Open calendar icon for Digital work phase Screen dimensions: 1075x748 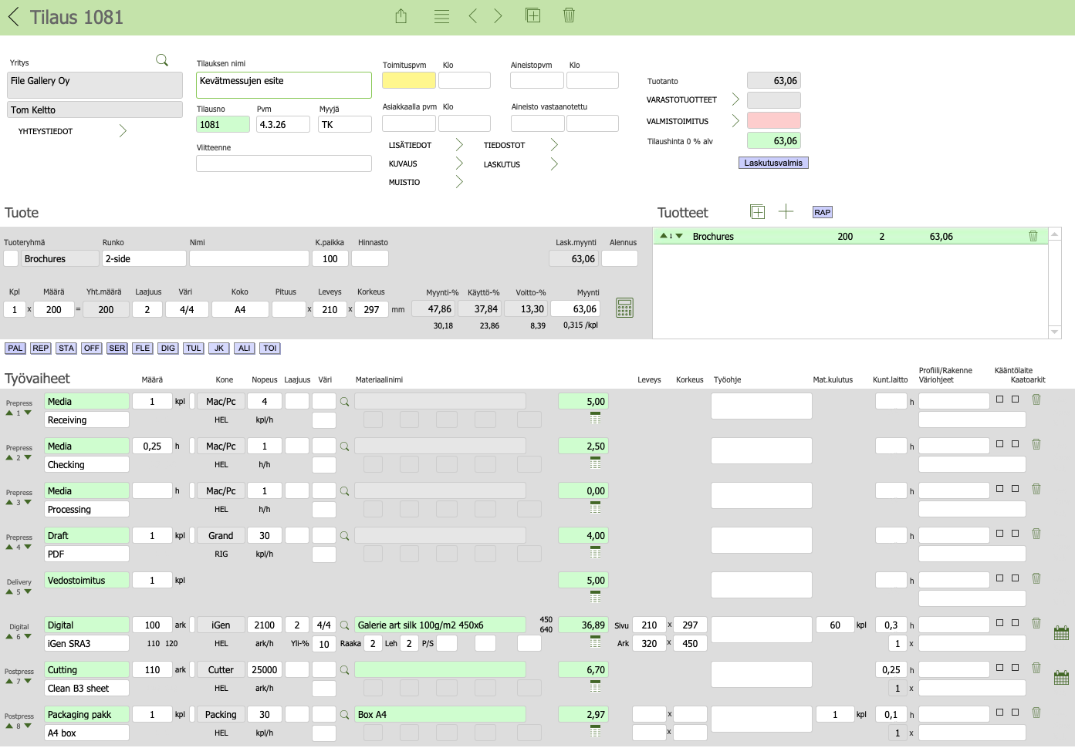coord(1061,633)
